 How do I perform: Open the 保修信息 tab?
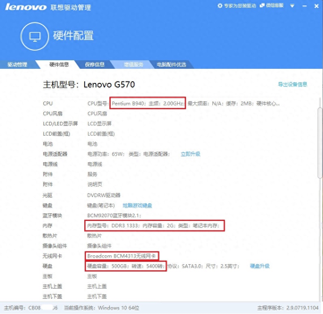95,65
